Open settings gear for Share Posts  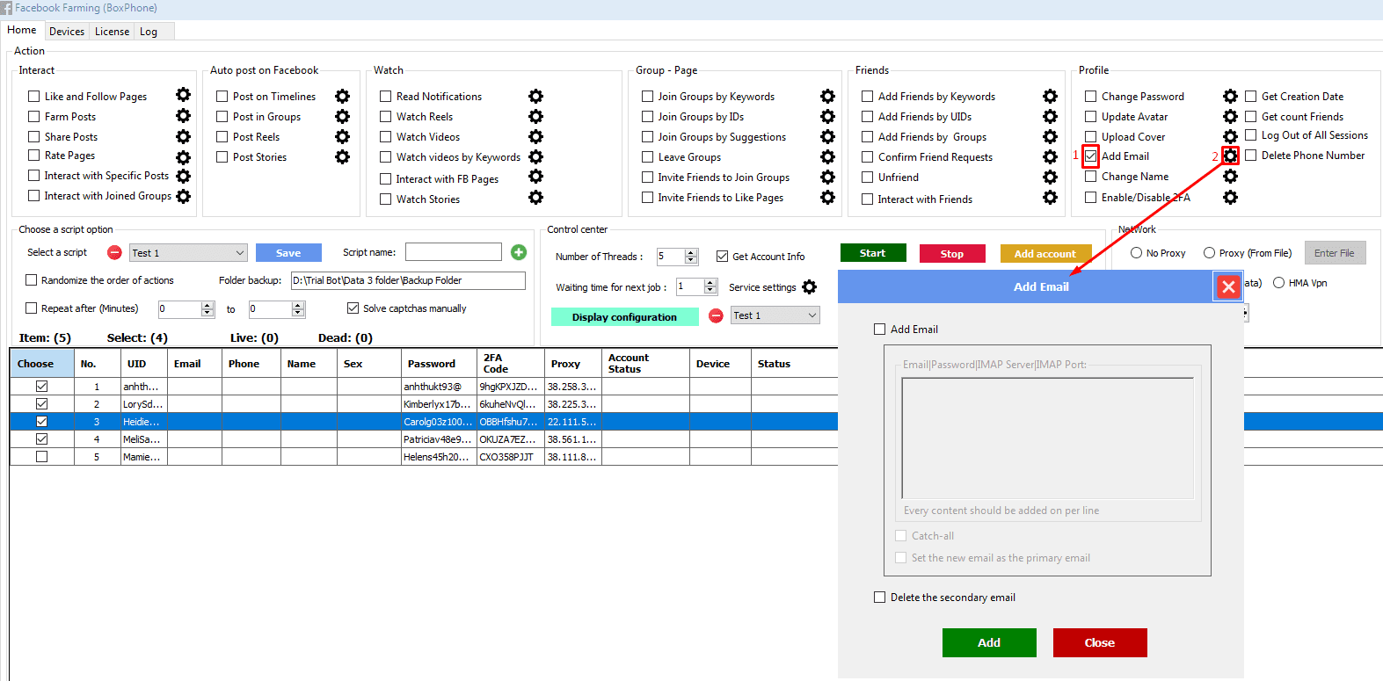183,136
